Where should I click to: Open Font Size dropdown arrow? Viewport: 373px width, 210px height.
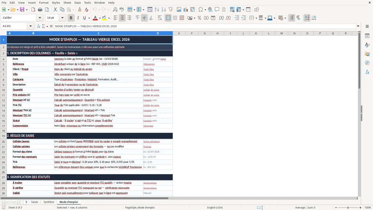pyautogui.click(x=62, y=18)
